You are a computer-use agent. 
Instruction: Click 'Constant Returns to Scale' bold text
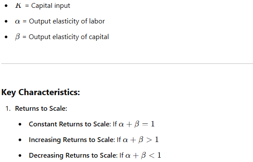pyautogui.click(x=70, y=124)
